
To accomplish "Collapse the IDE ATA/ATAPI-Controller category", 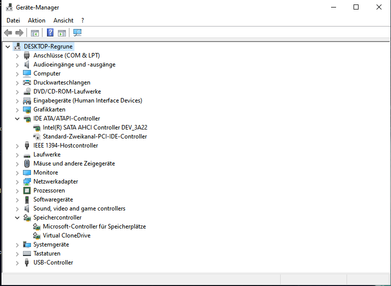I will (x=17, y=118).
